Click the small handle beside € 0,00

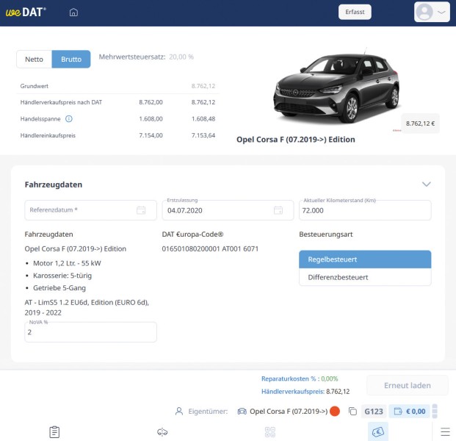point(435,412)
